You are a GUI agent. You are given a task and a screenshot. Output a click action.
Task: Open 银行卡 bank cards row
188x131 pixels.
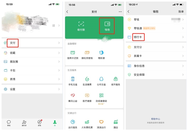pos(156,37)
